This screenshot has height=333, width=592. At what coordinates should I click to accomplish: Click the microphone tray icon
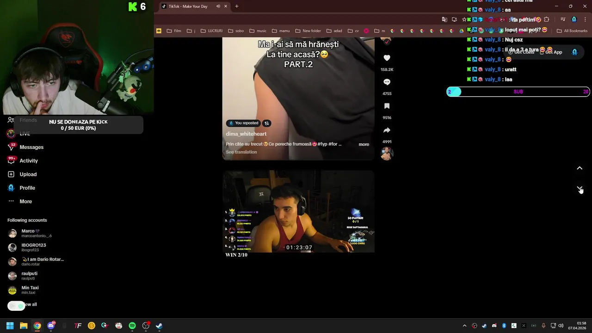click(543, 326)
